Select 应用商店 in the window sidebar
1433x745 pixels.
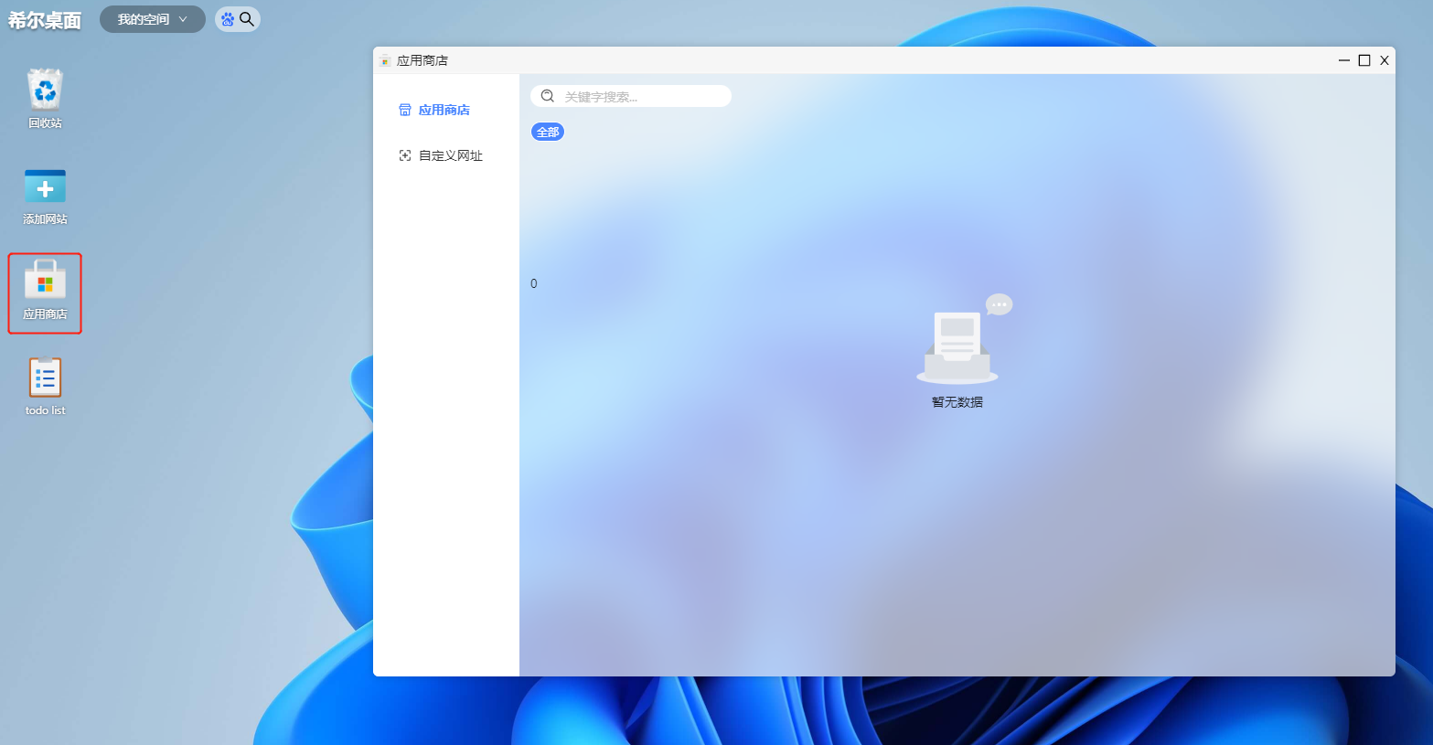click(x=435, y=110)
